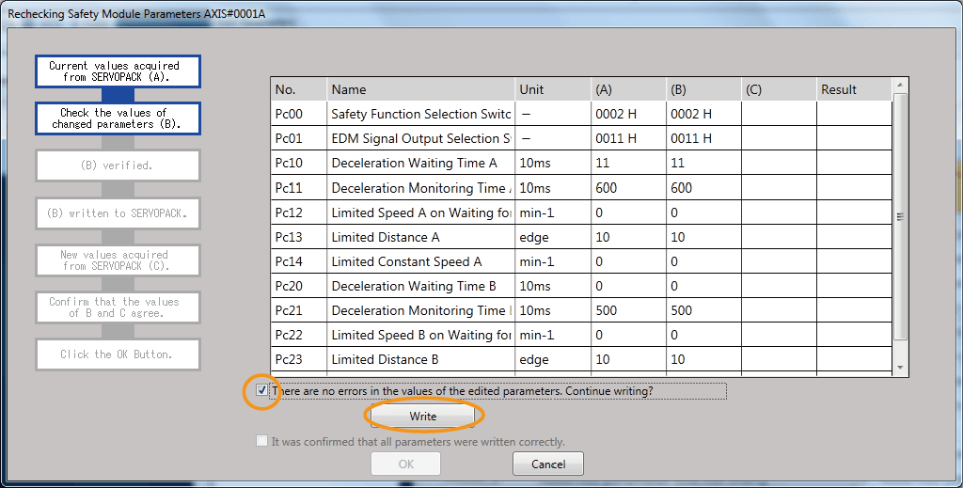
Task: Click the parameter table scrollbar thumb
Action: tap(900, 216)
